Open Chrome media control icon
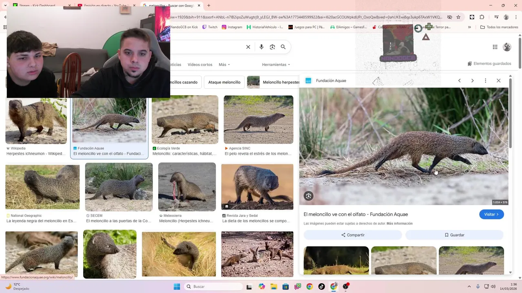This screenshot has width=522, height=293. coord(496,17)
